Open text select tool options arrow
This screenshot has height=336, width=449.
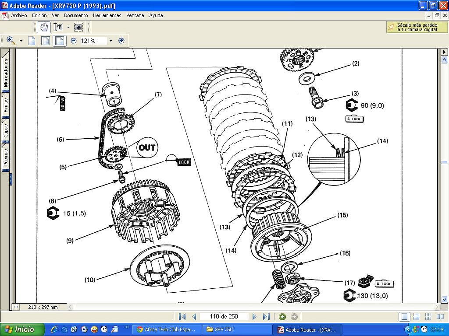coord(68,27)
